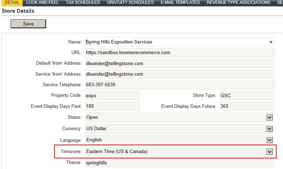This screenshot has width=283, height=169.
Task: Open the Tax Schedules tab
Action: coord(83,2)
